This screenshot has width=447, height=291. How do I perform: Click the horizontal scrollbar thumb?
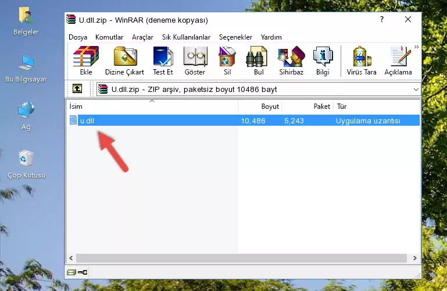(241, 258)
